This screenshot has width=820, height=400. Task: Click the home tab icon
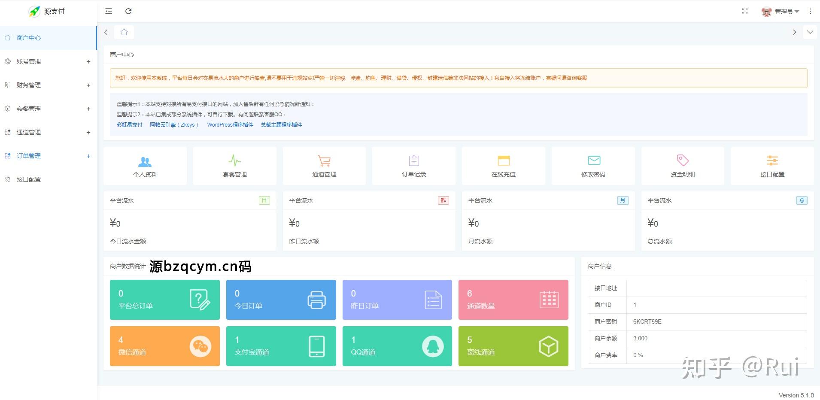coord(124,32)
